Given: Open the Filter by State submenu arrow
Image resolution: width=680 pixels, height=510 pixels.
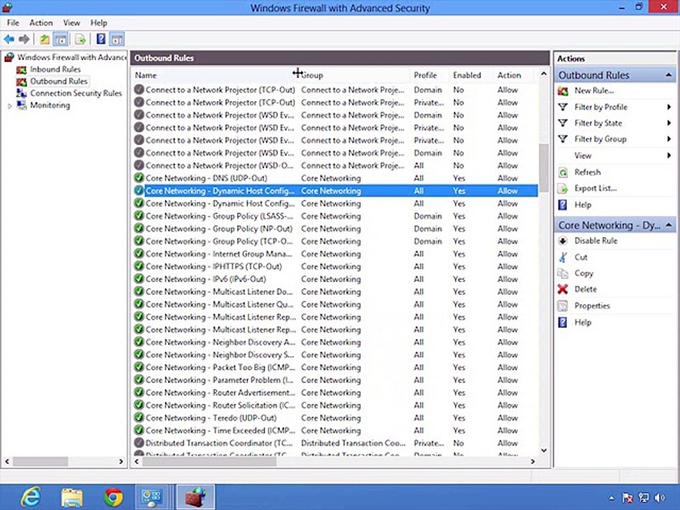Looking at the screenshot, I should [x=669, y=123].
